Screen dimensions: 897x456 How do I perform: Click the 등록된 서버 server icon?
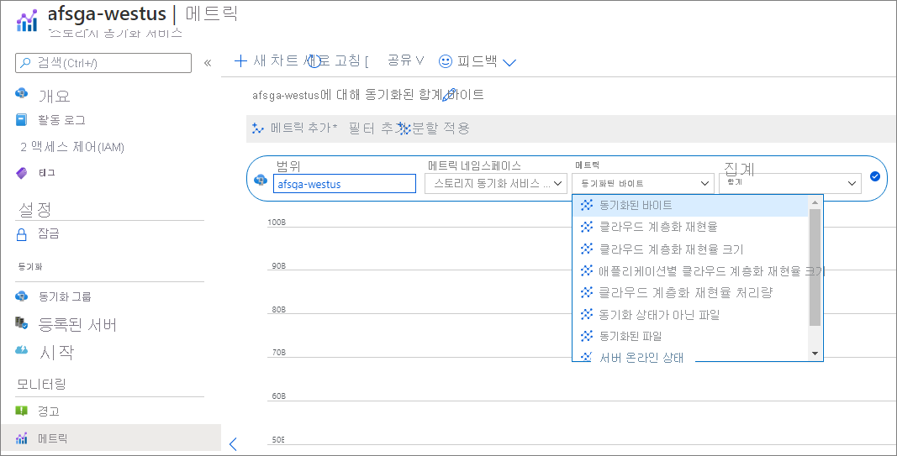coord(22,323)
